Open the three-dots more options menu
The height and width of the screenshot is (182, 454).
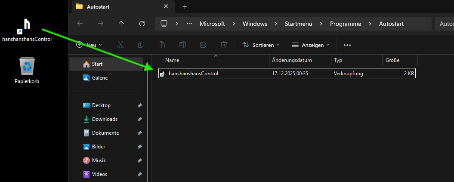click(347, 45)
